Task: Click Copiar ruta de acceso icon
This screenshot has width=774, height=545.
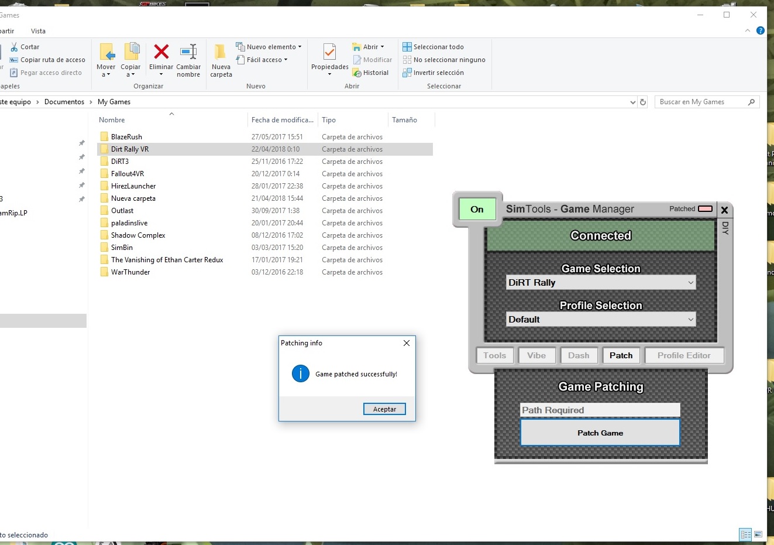Action: (x=14, y=60)
